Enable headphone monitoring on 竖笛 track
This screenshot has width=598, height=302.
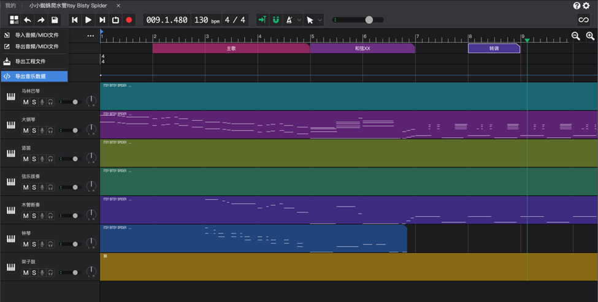coord(50,159)
